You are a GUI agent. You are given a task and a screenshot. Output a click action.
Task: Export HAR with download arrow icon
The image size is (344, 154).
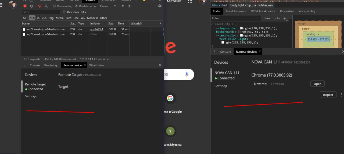(x=129, y=6)
